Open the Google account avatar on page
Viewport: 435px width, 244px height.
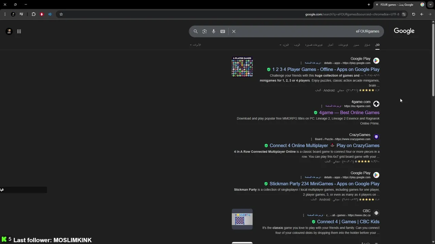click(9, 31)
